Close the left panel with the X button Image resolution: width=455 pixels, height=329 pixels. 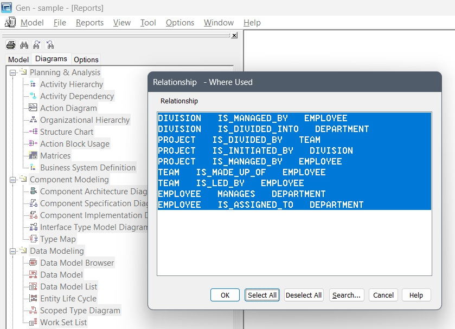[234, 35]
